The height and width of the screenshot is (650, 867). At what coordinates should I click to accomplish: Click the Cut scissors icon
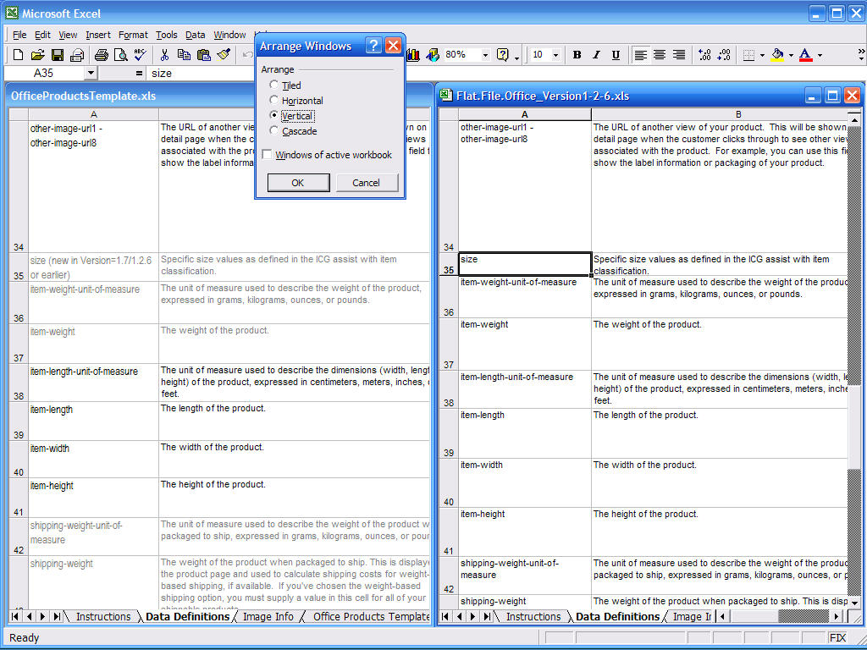coord(164,55)
